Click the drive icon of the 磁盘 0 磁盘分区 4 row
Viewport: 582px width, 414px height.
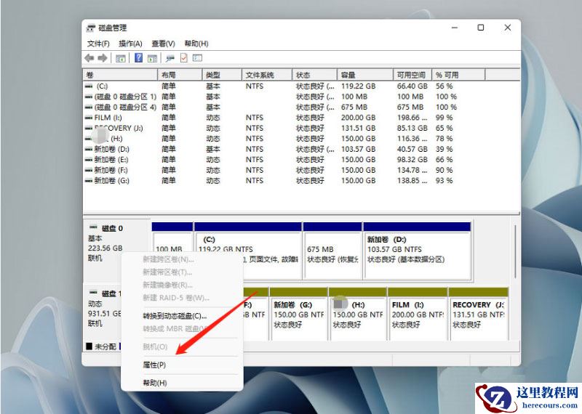89,107
